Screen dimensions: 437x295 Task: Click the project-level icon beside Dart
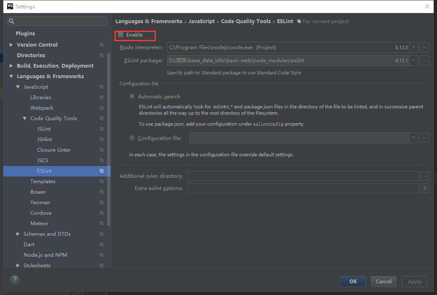tap(102, 244)
